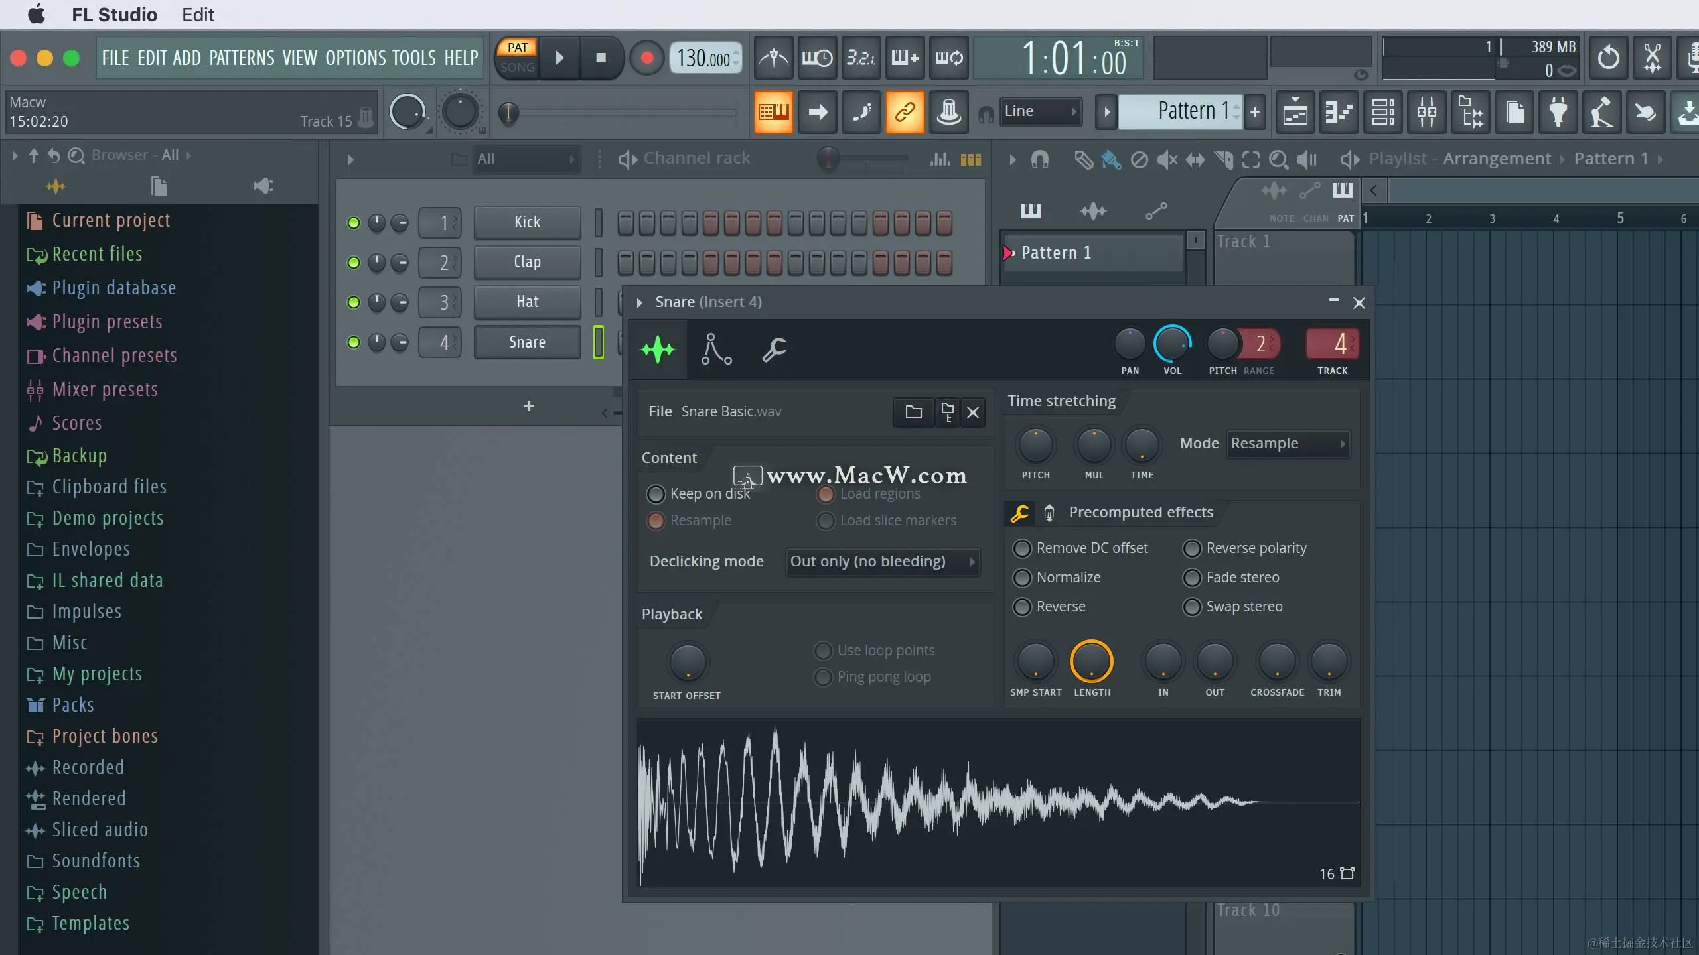
Task: Click the Clap channel button
Action: (527, 263)
